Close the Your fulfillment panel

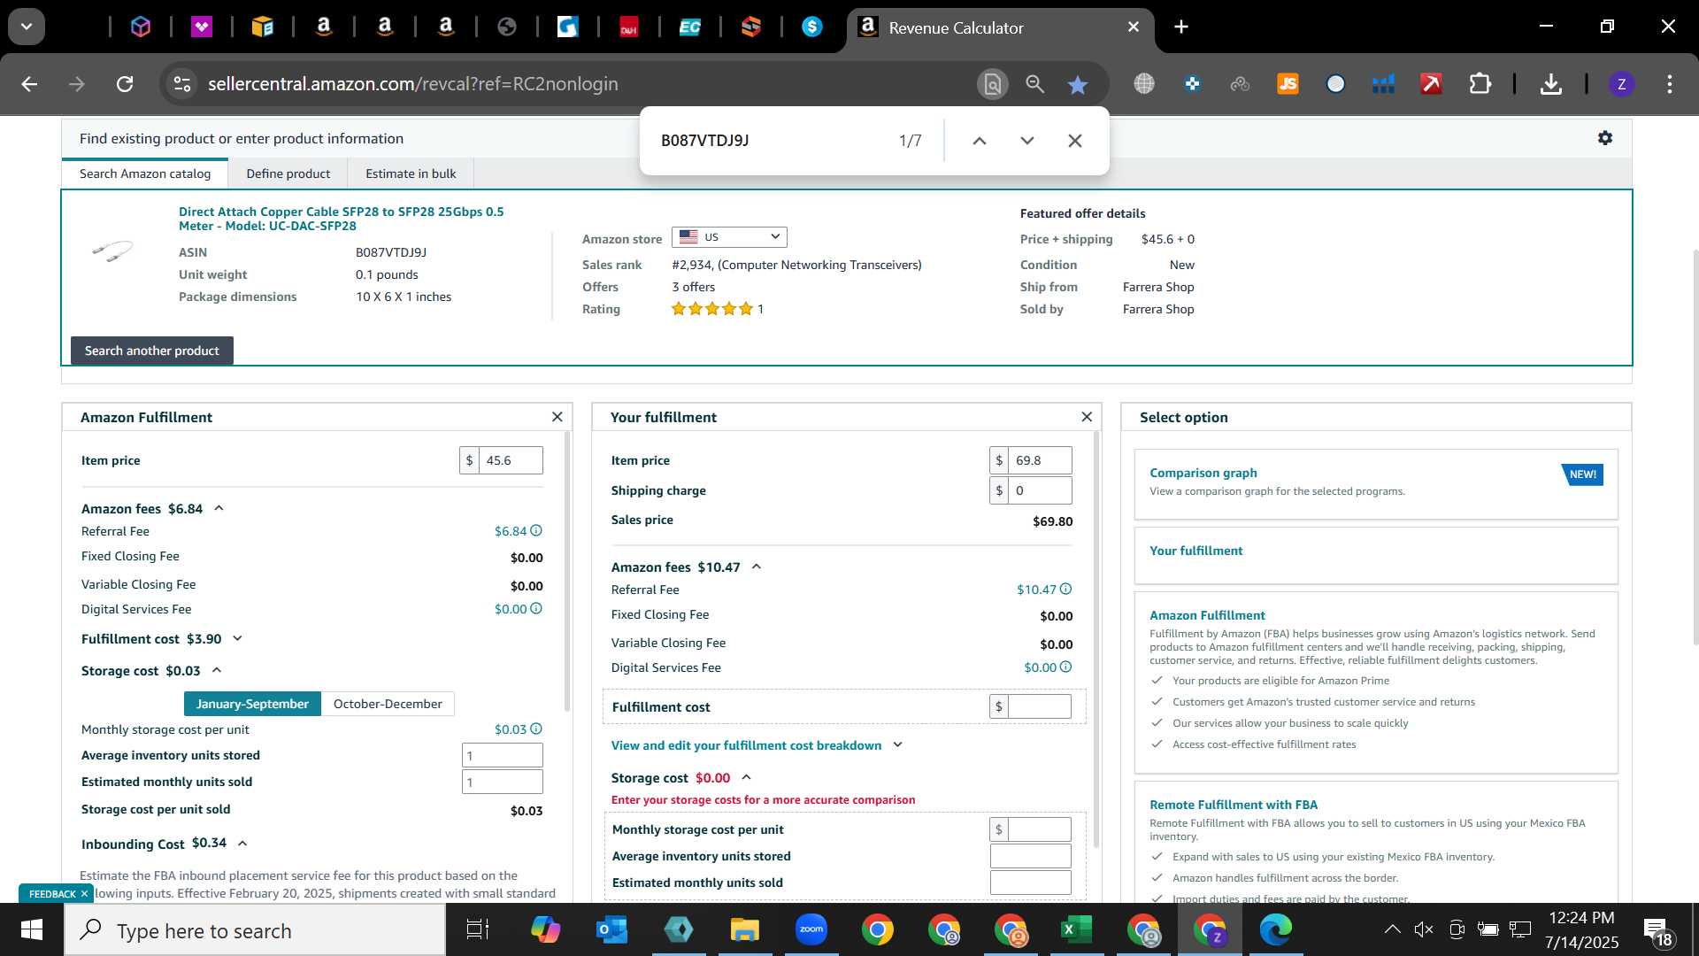[x=1088, y=417]
